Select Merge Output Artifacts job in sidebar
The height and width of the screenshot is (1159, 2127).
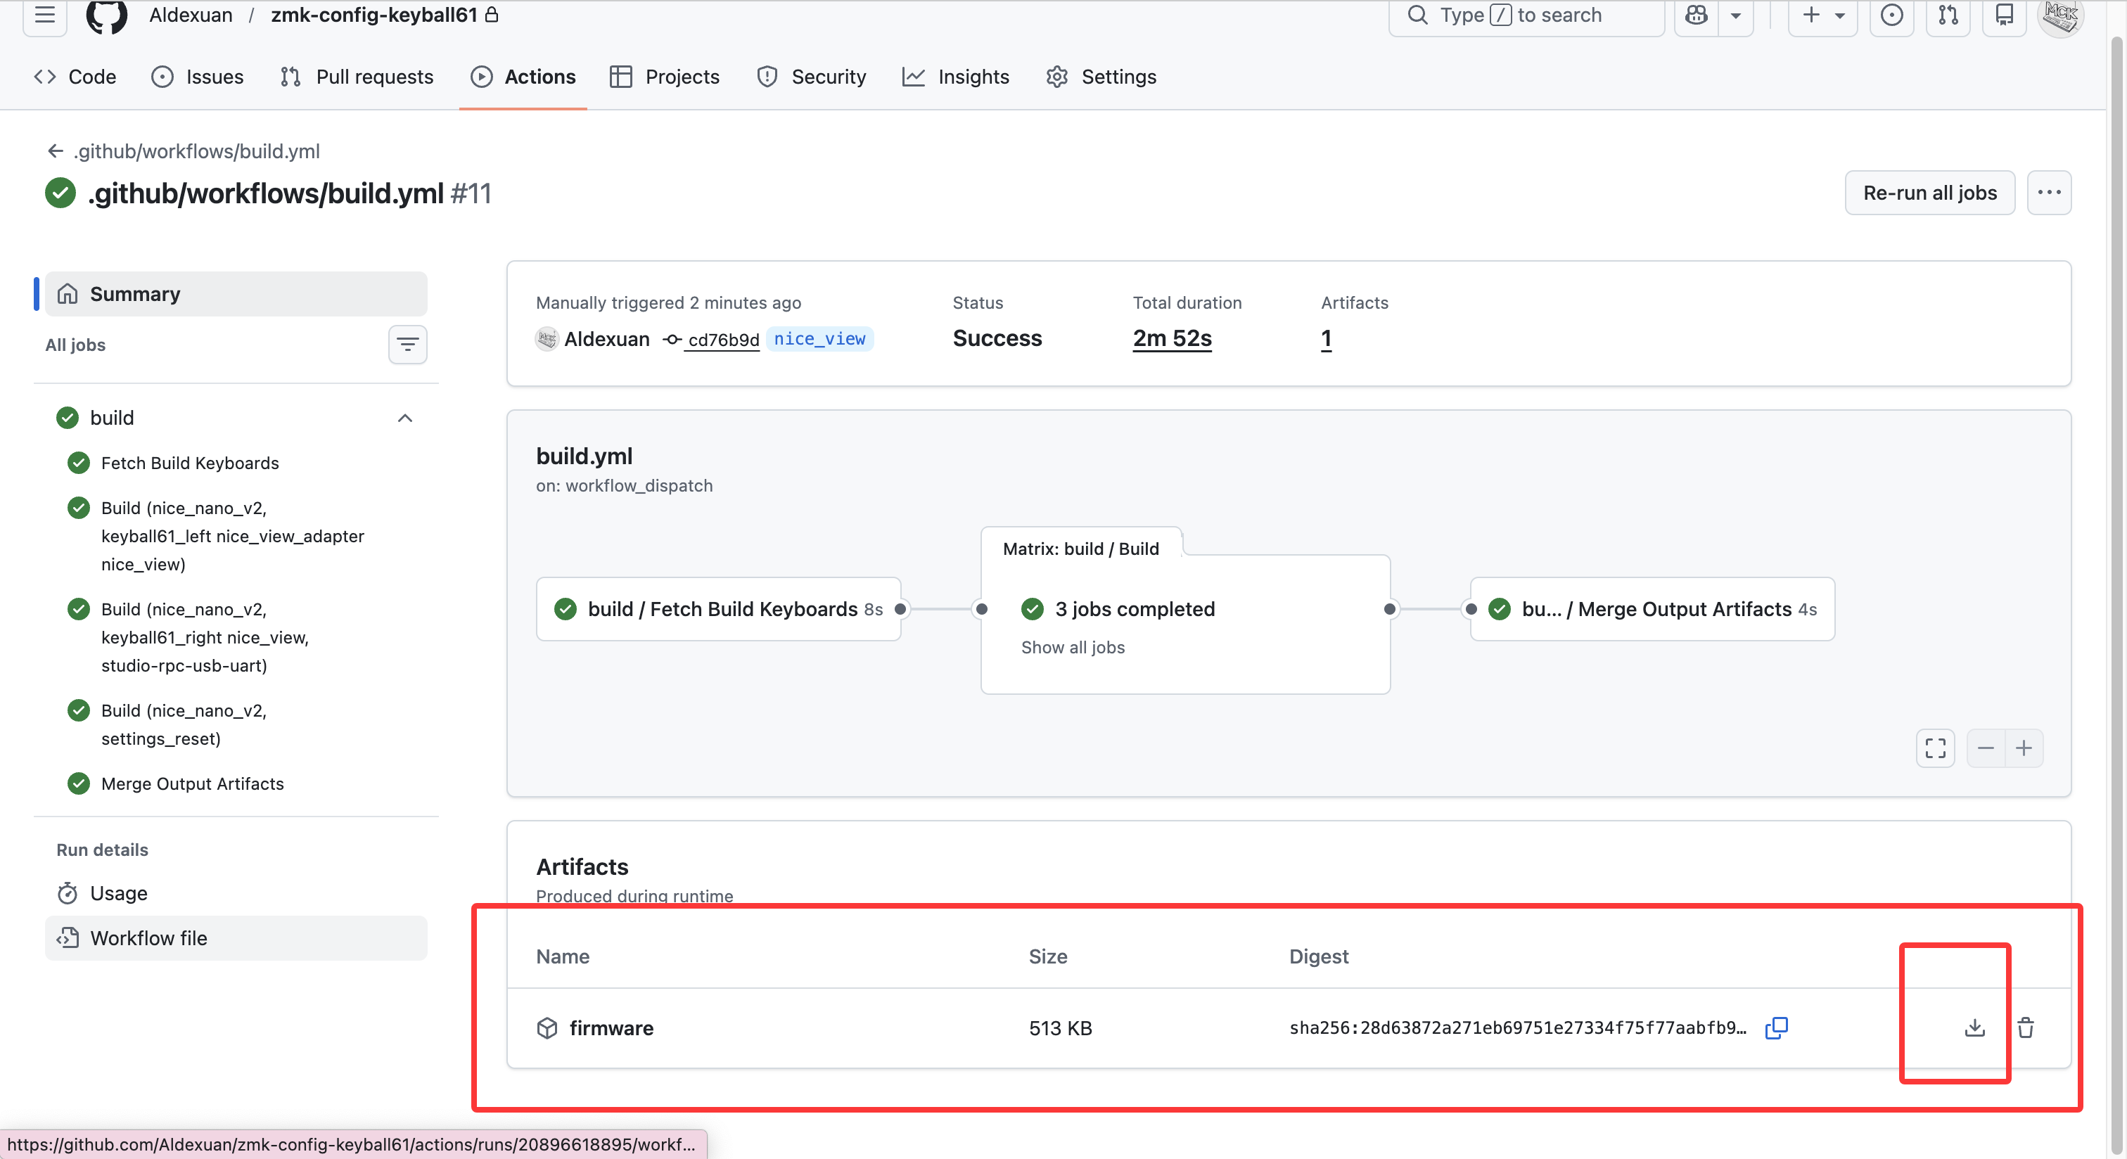(x=191, y=783)
